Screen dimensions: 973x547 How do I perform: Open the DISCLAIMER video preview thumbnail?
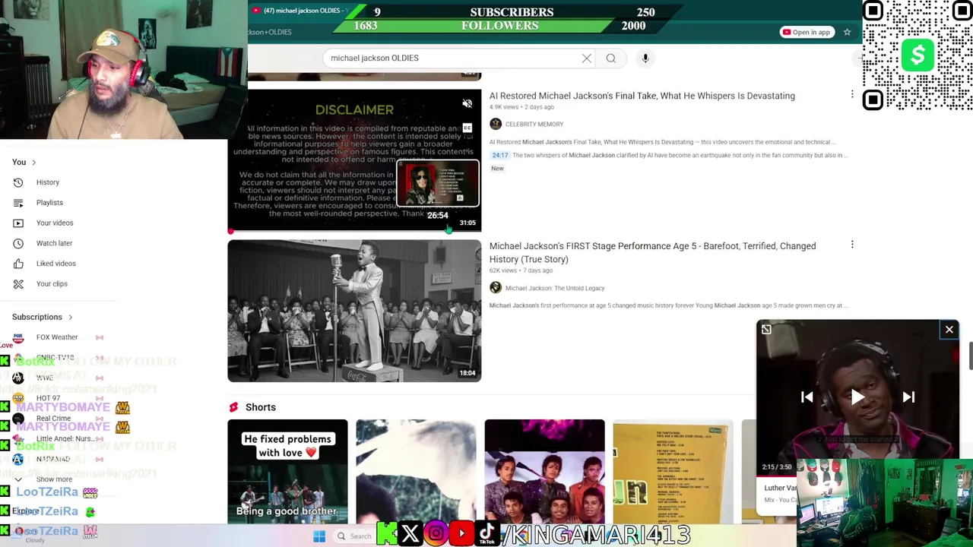point(354,160)
